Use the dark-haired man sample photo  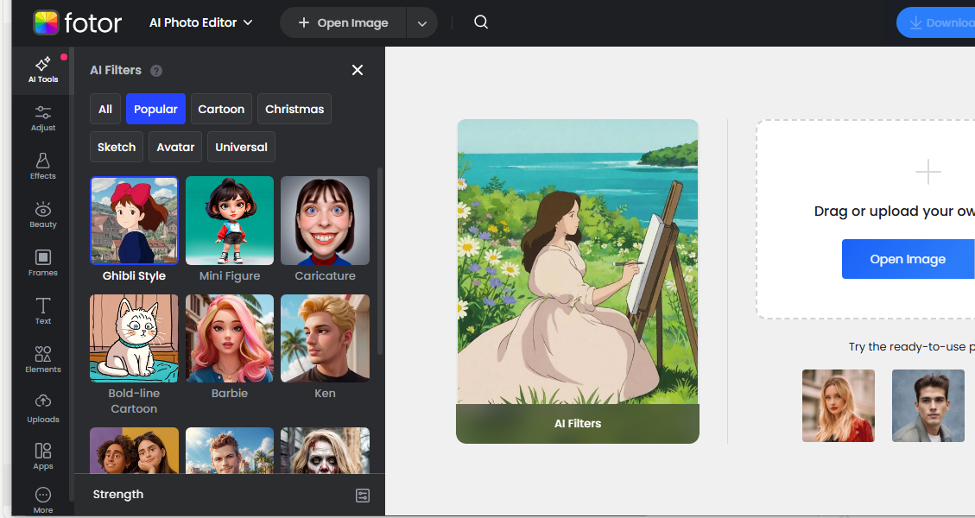tap(928, 406)
